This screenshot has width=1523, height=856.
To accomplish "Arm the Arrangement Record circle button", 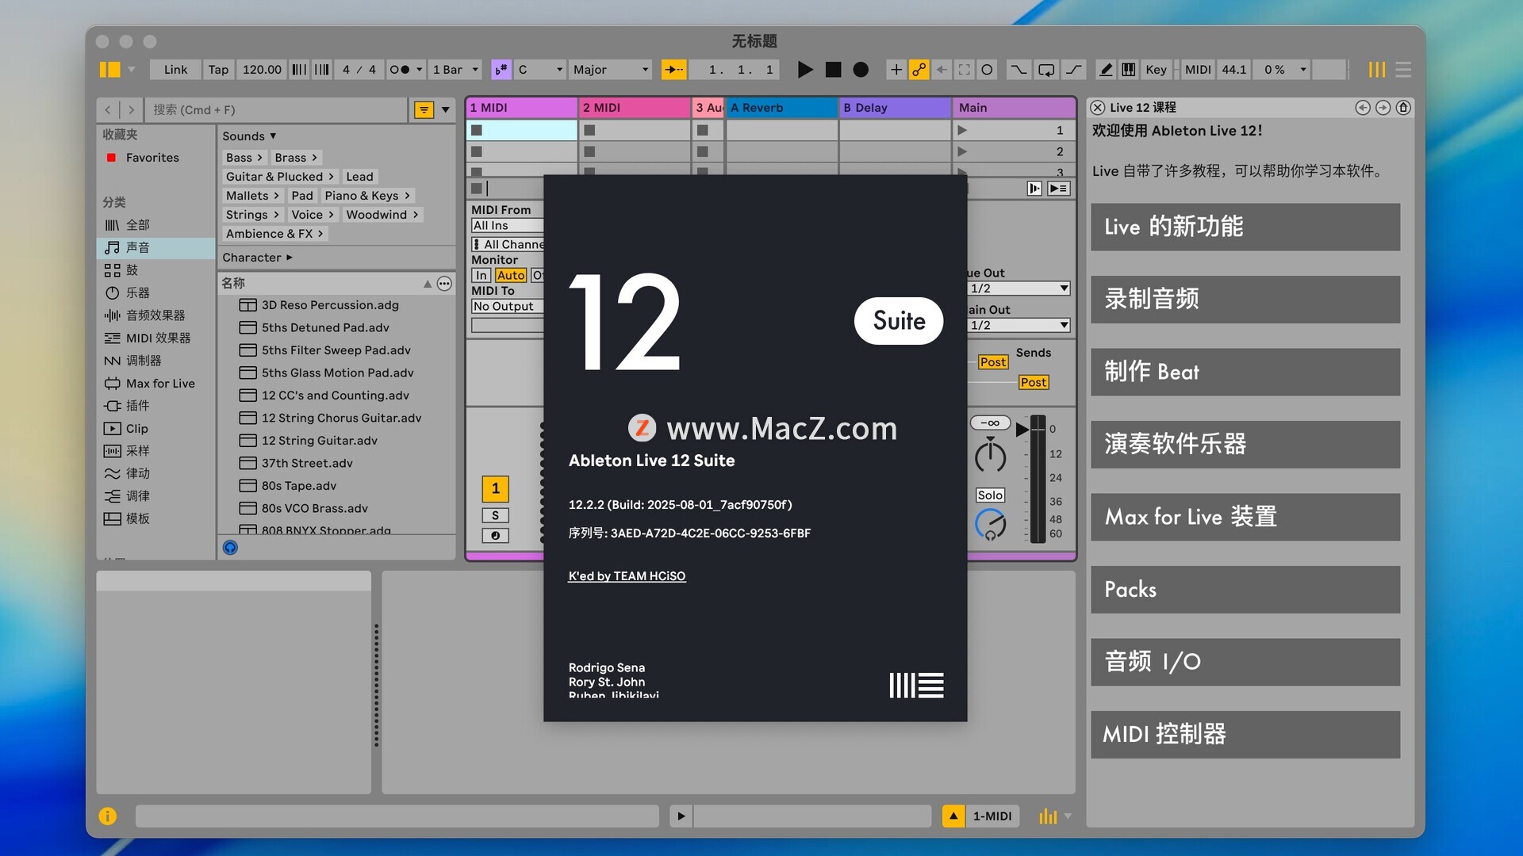I will point(861,70).
